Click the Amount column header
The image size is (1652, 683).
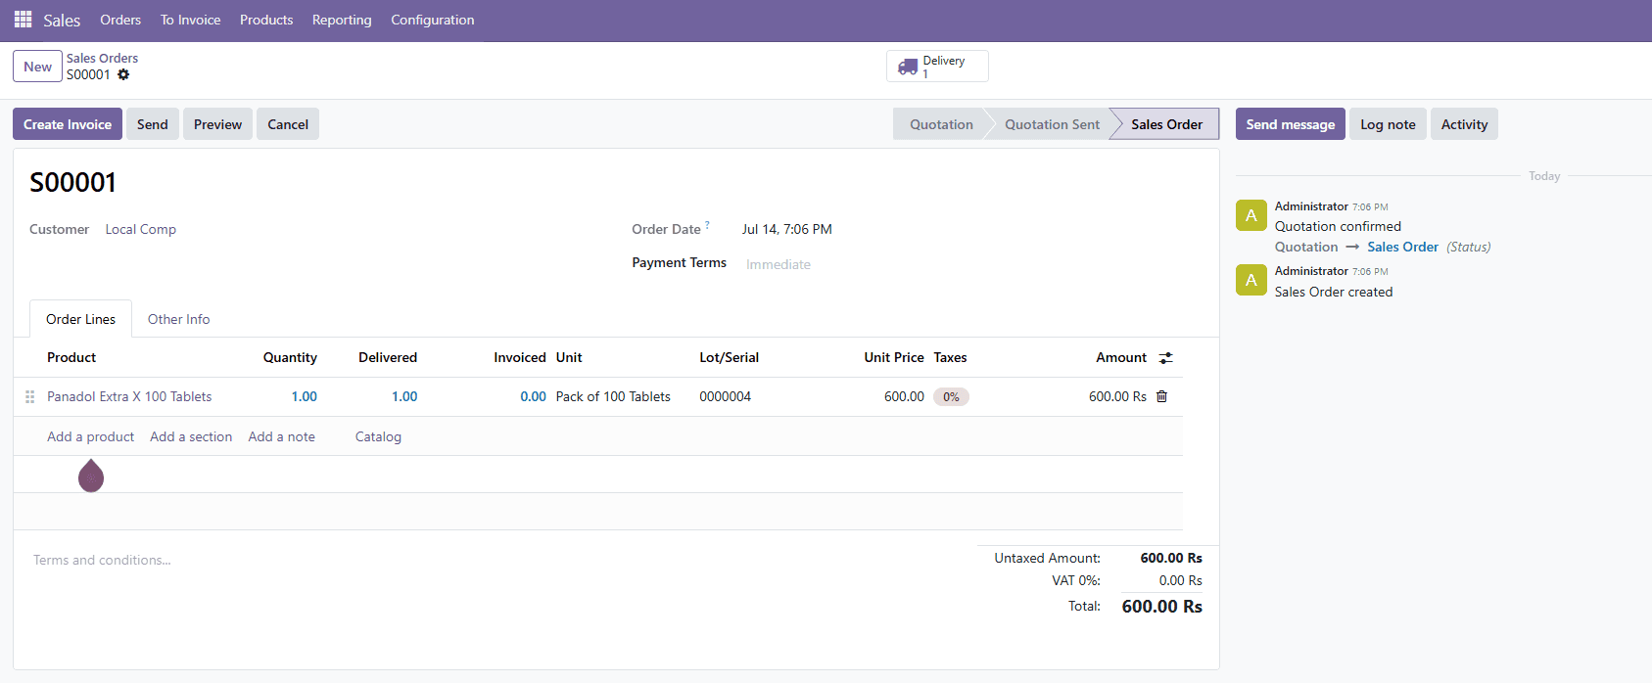point(1121,357)
